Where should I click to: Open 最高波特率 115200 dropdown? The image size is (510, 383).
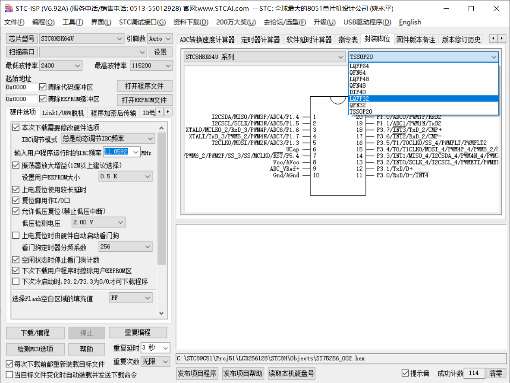pyautogui.click(x=151, y=65)
